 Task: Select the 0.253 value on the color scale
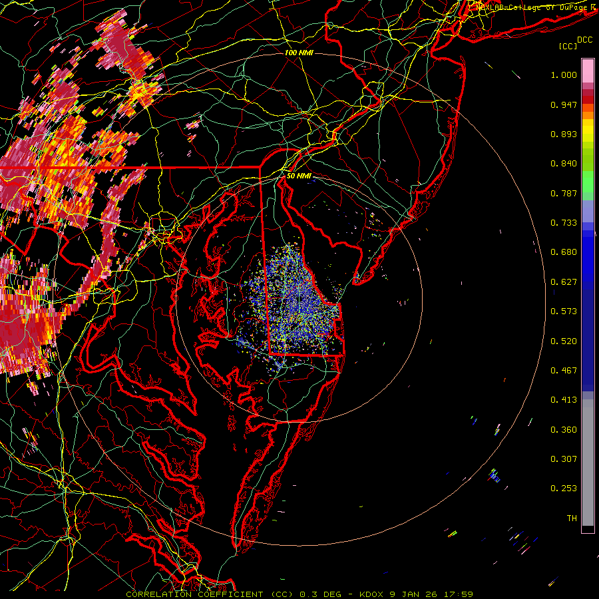point(564,489)
